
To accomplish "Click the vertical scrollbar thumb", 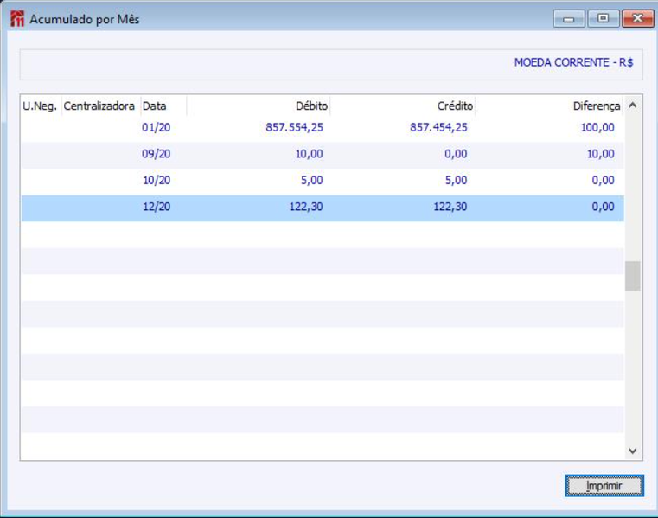I will (633, 276).
